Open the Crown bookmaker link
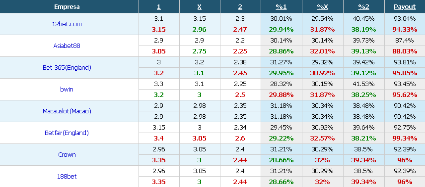425x187 pixels. [x=67, y=154]
